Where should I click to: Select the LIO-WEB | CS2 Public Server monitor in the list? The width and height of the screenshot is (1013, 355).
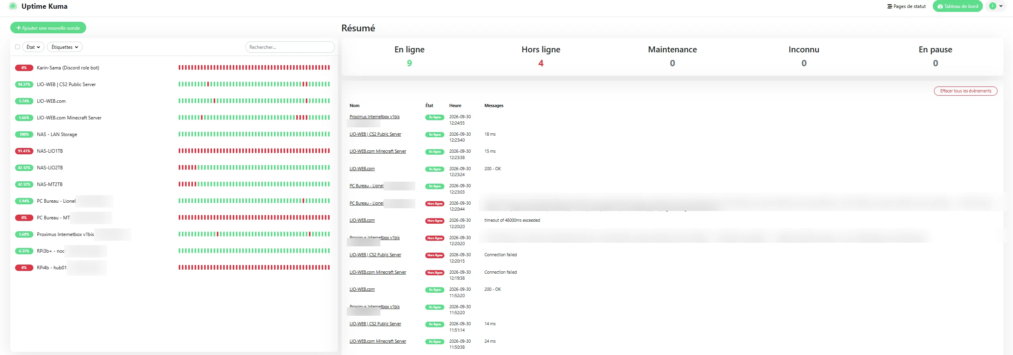coord(174,84)
